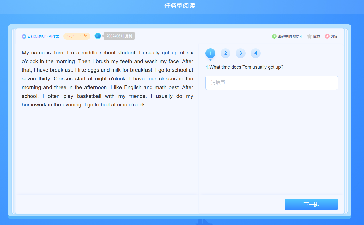Go to question 4

coord(256,53)
